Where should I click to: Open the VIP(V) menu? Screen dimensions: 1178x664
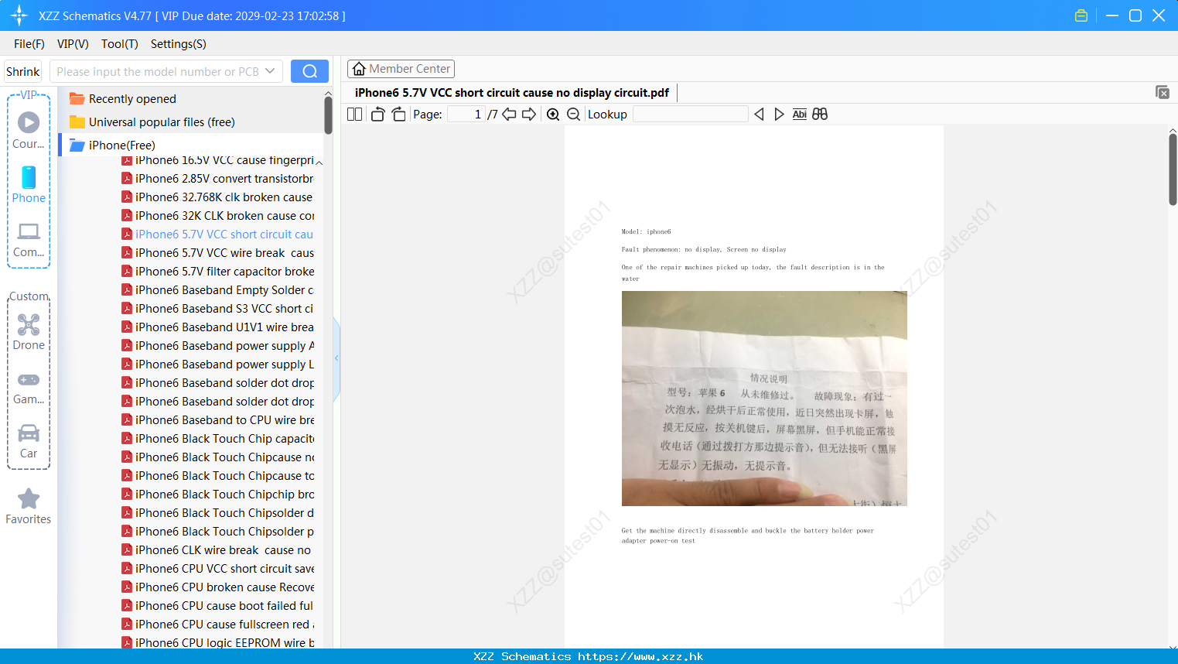[x=73, y=44]
